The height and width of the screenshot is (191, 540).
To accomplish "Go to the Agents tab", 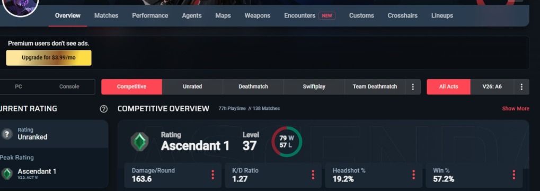I will (x=192, y=15).
